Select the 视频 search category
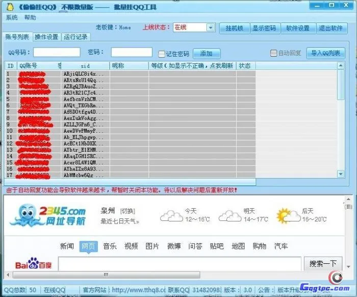This screenshot has height=297, width=357. [131, 246]
